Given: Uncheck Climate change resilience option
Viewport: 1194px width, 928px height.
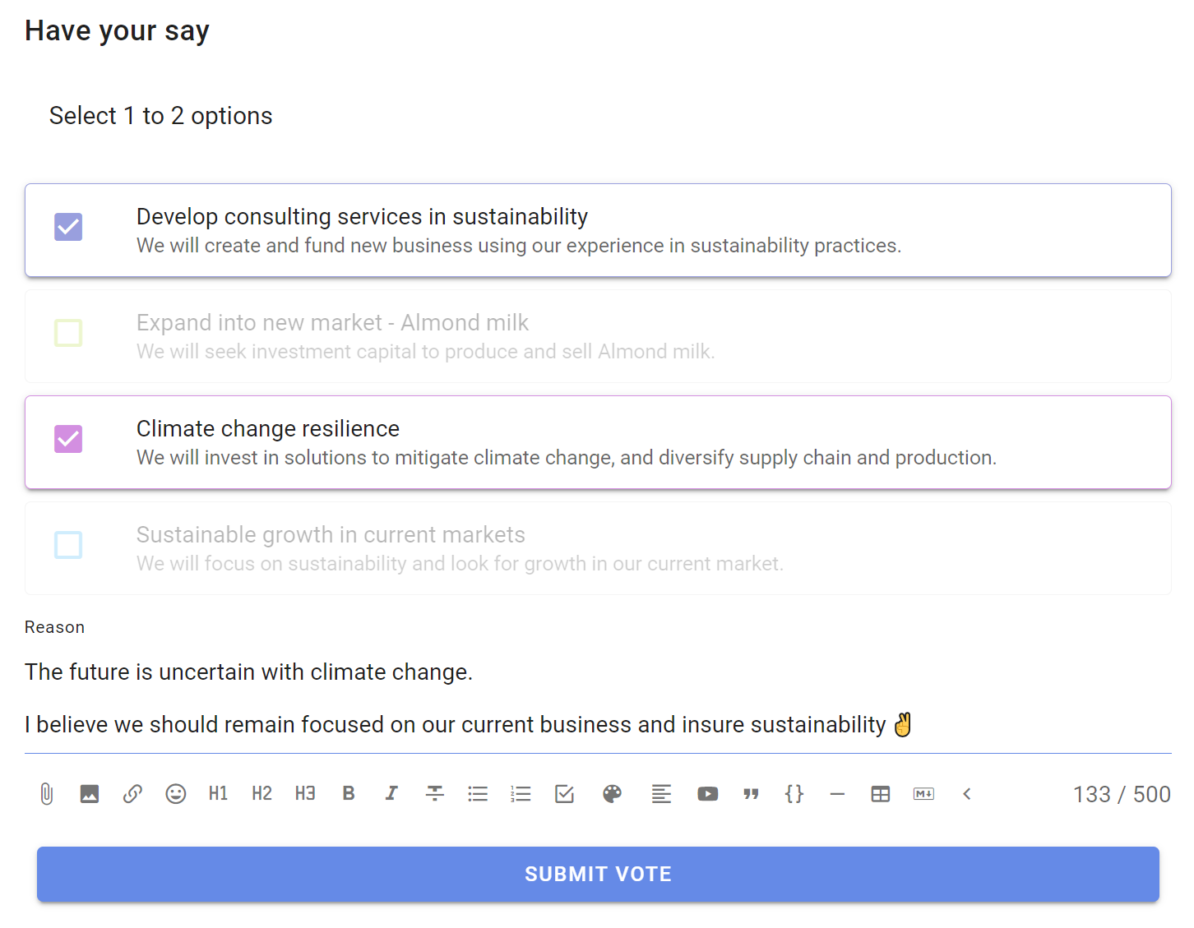Looking at the screenshot, I should (x=68, y=439).
